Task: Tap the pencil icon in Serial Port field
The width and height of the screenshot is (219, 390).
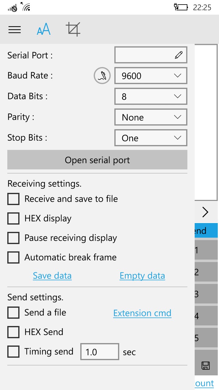Action: pos(179,55)
